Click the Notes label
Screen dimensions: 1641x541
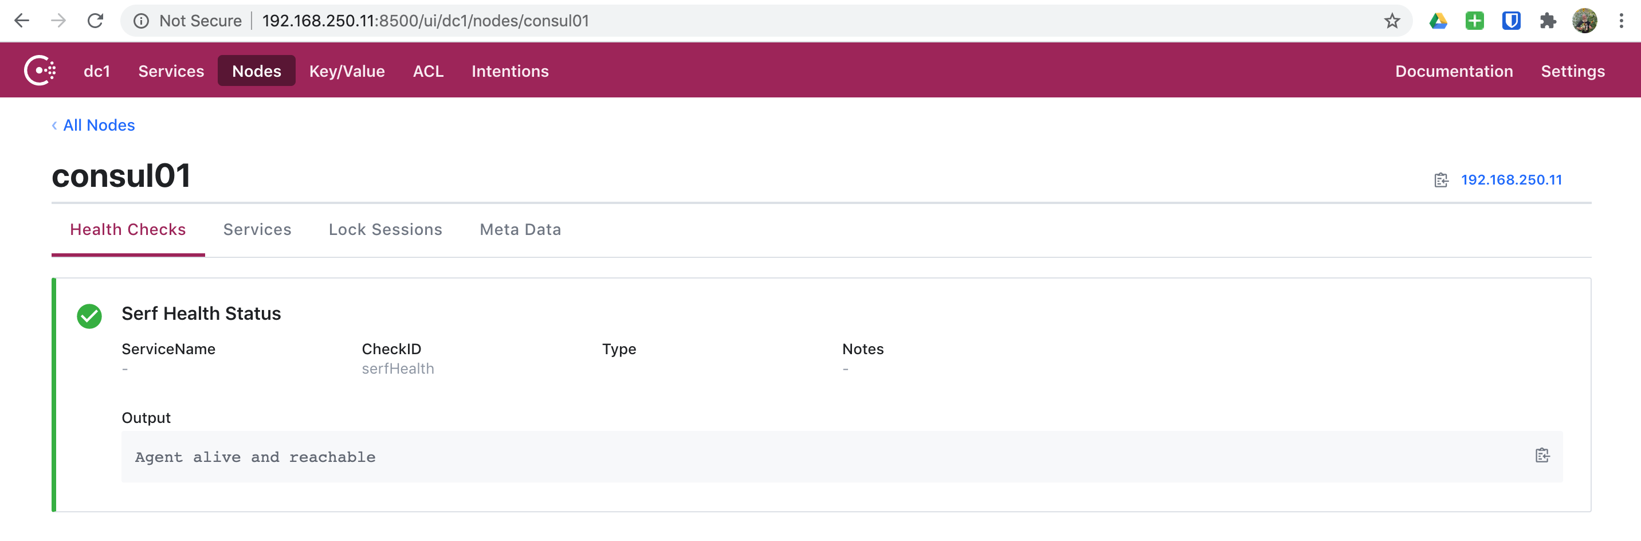click(863, 349)
